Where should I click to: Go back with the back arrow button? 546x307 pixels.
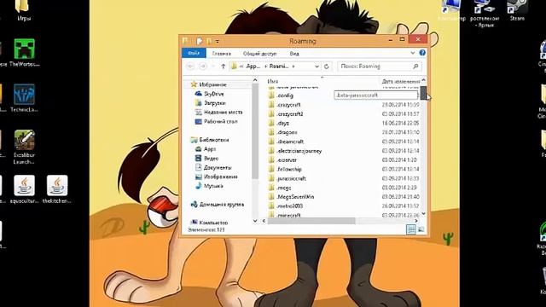point(190,67)
